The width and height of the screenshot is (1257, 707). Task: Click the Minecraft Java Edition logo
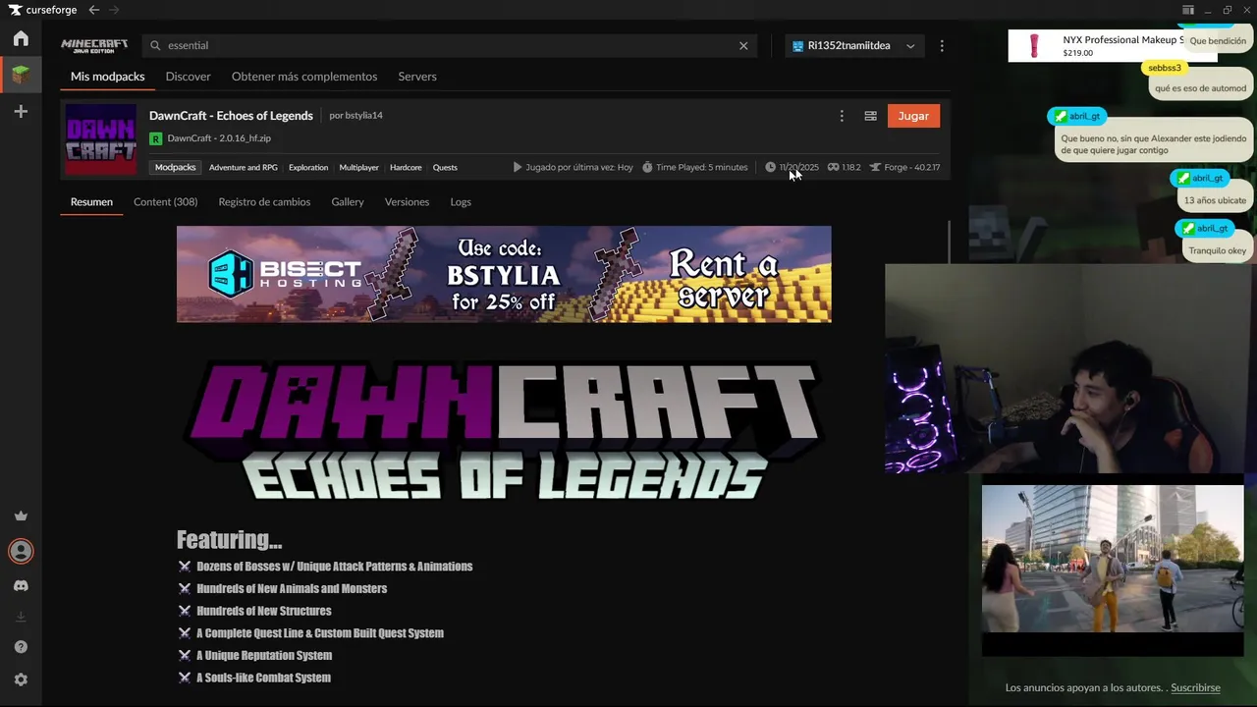click(94, 45)
